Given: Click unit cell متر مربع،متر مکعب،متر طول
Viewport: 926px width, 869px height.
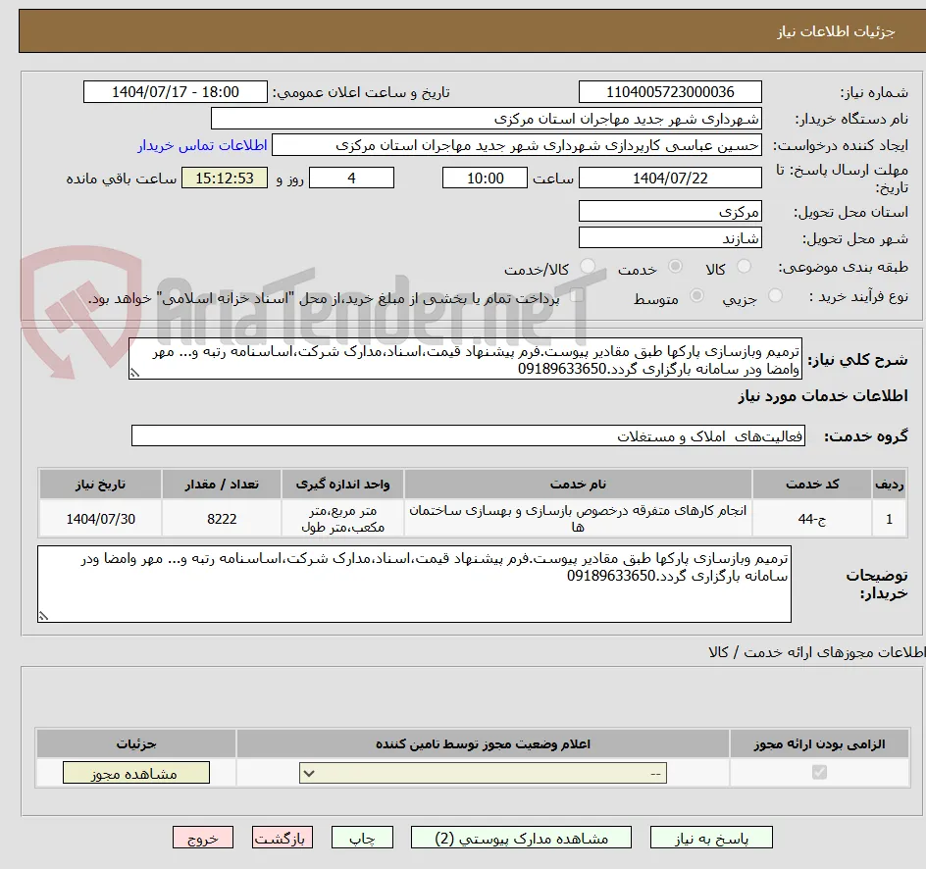Looking at the screenshot, I should [342, 518].
